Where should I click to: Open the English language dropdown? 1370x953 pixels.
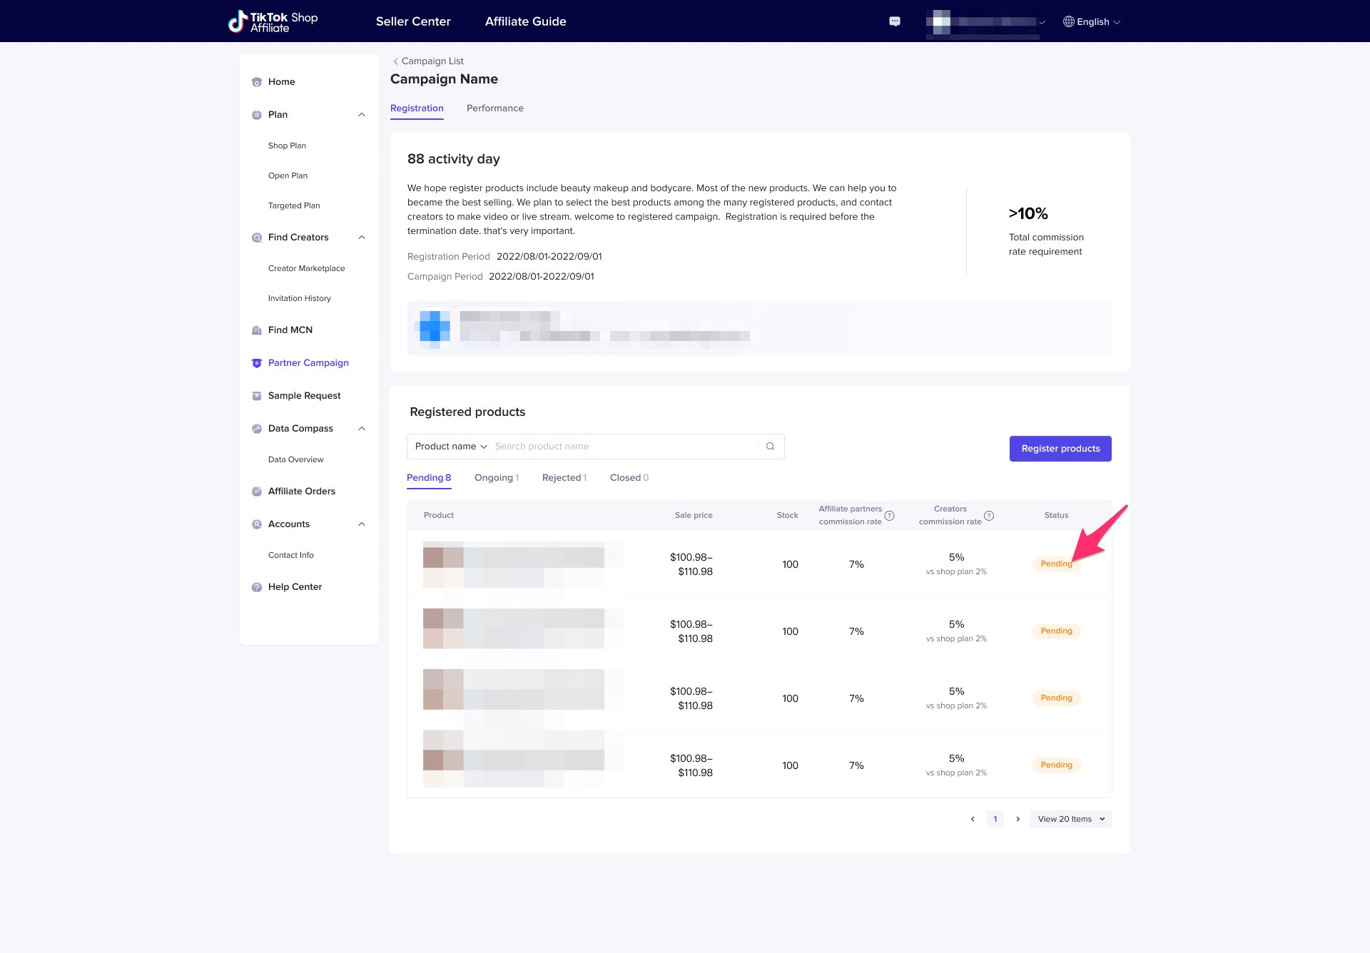1092,22
